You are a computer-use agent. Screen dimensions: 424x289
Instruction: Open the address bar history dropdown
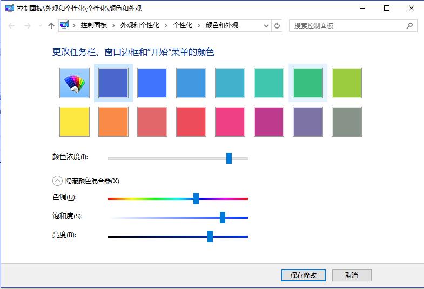(x=266, y=25)
